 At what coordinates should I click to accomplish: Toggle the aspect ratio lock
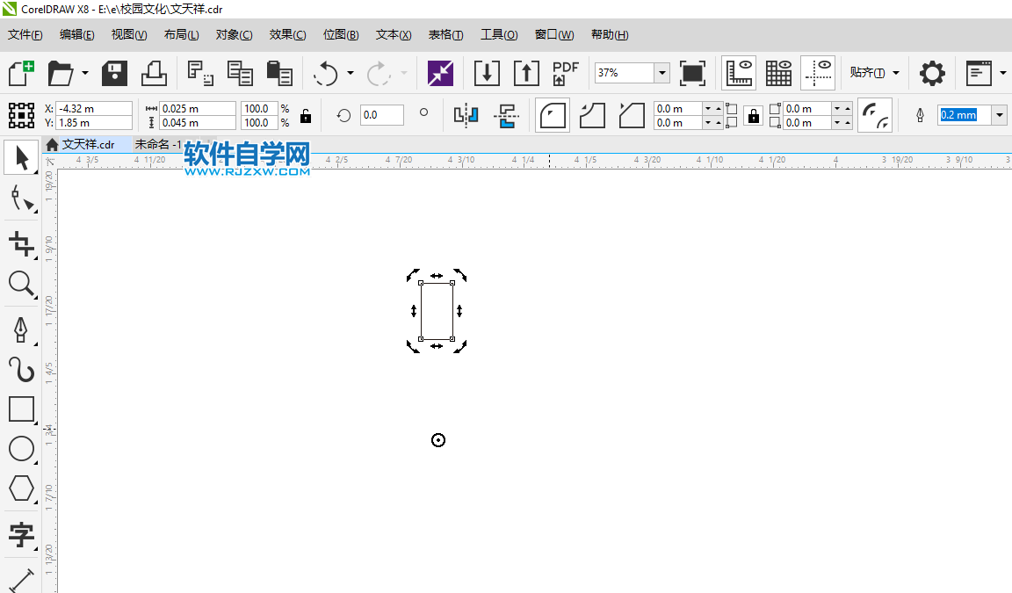coord(305,115)
